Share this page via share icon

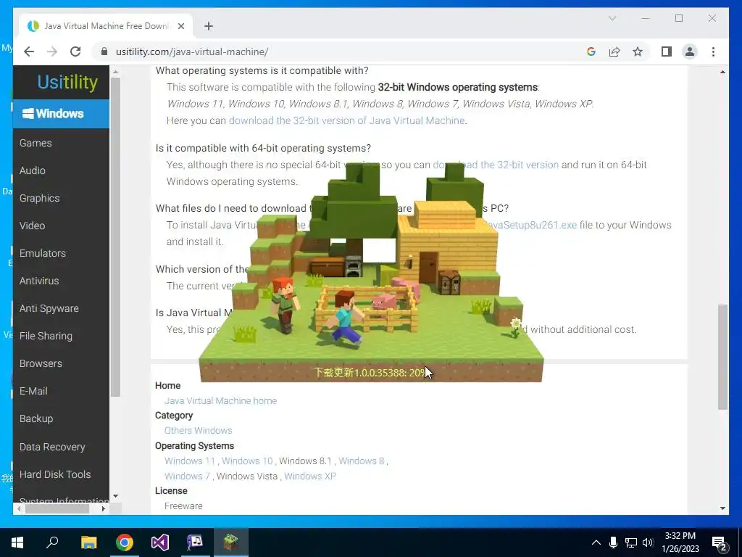(x=614, y=51)
